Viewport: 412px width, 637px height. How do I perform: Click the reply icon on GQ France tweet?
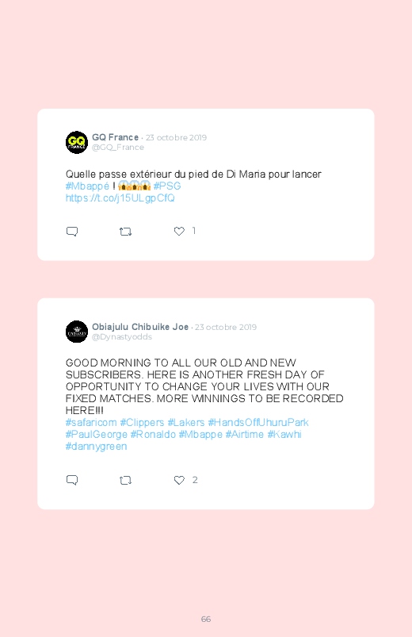[72, 232]
